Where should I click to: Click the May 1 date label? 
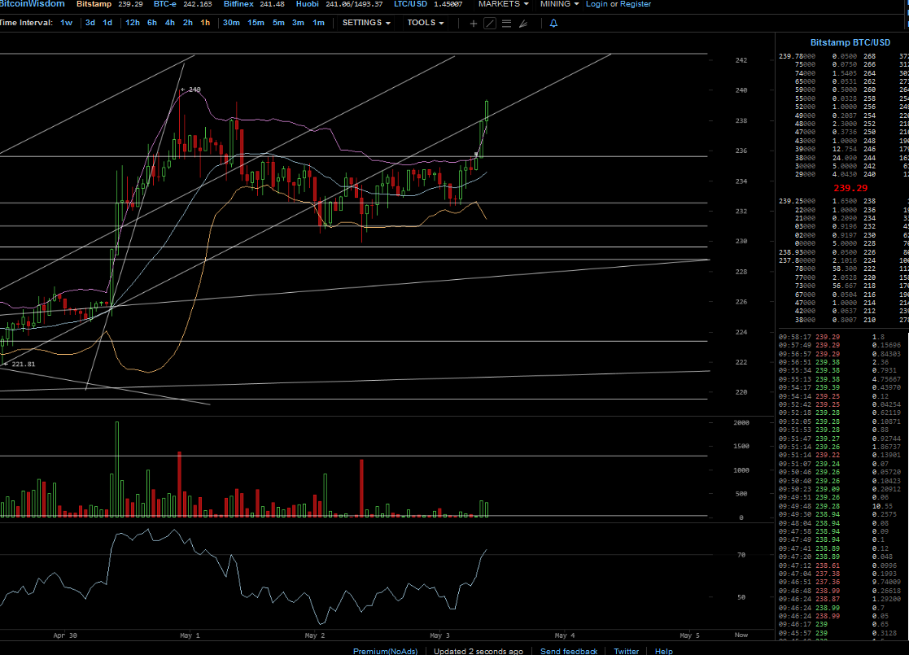click(190, 635)
